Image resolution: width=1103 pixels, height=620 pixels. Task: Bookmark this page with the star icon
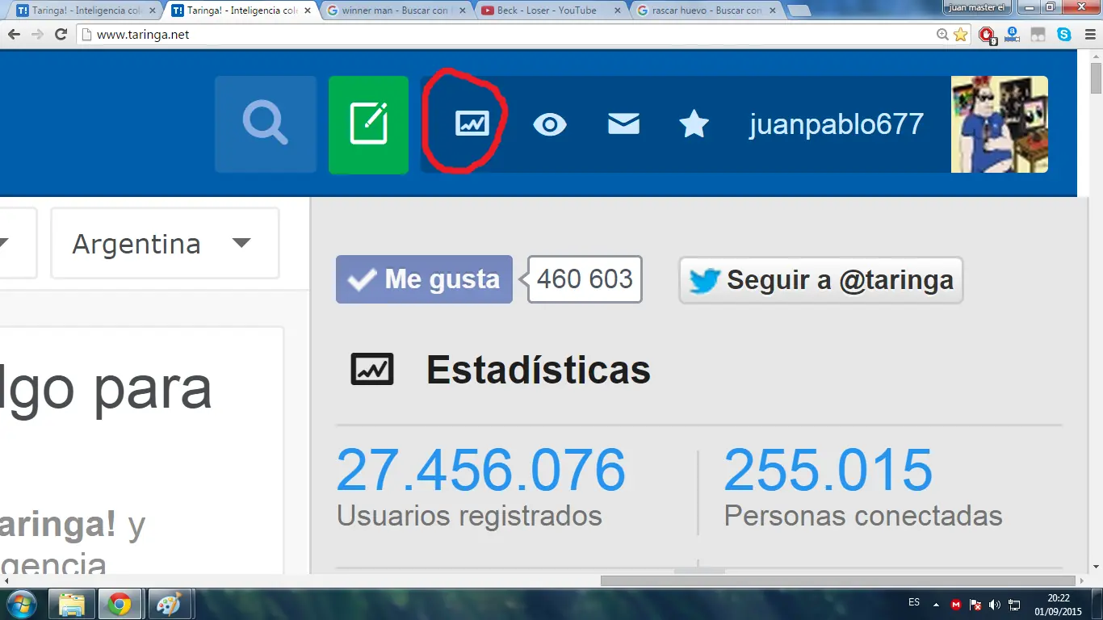pyautogui.click(x=960, y=35)
